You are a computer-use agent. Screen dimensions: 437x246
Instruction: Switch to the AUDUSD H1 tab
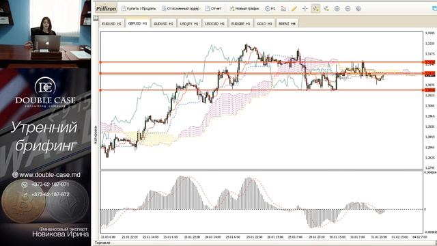(163, 24)
